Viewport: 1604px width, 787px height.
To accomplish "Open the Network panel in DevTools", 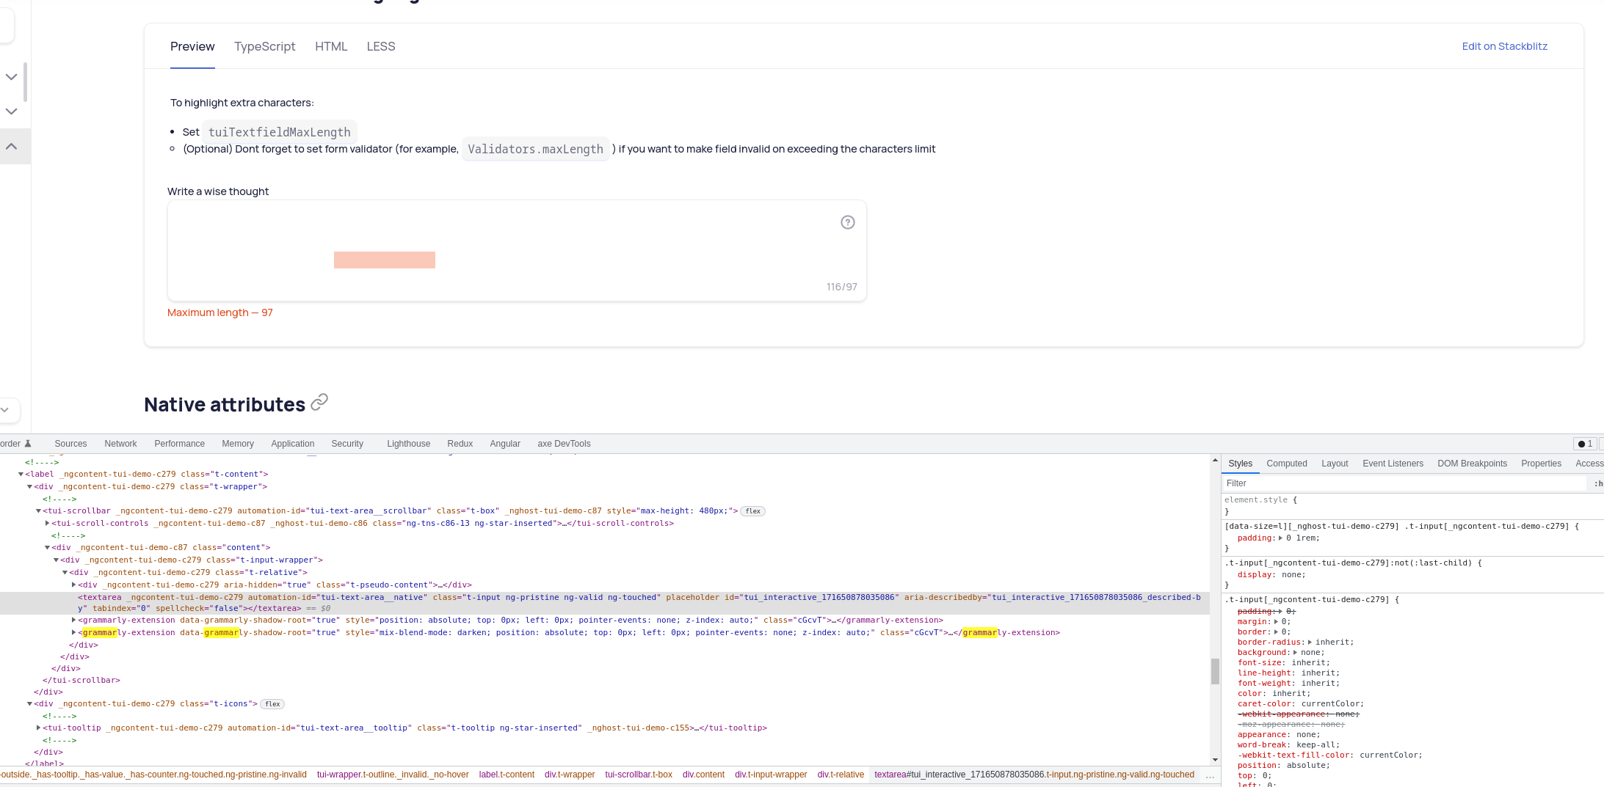I will [x=120, y=444].
